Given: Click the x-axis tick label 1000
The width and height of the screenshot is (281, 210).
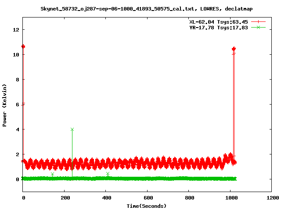Looking at the screenshot, I should pos(231,198).
